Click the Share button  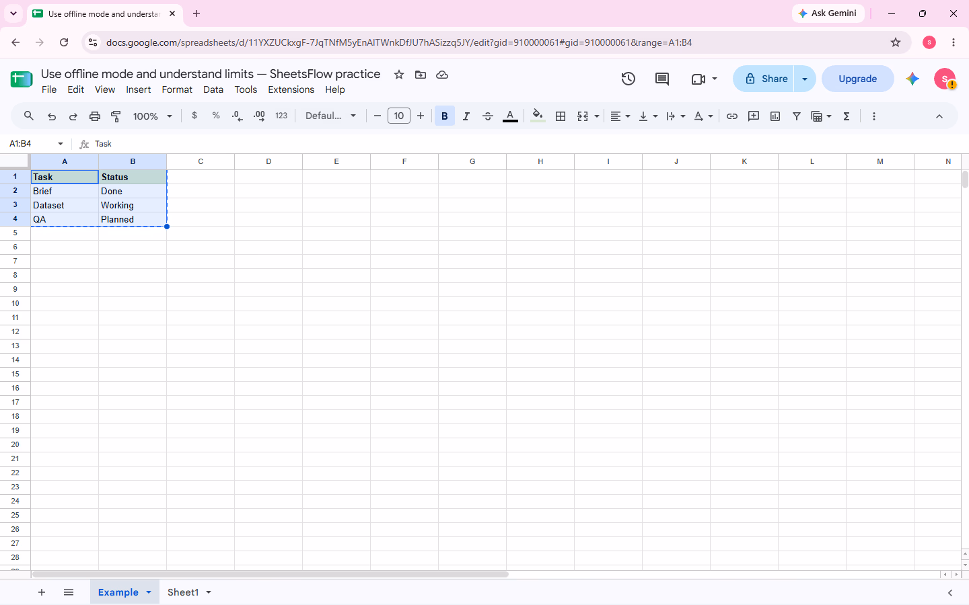764,79
